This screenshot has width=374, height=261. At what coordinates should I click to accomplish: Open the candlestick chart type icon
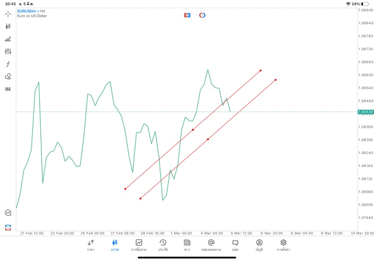click(8, 26)
